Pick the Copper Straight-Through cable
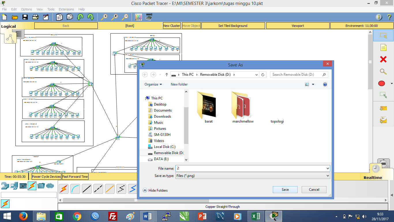Viewport: 394px width, 222px height. [x=87, y=189]
